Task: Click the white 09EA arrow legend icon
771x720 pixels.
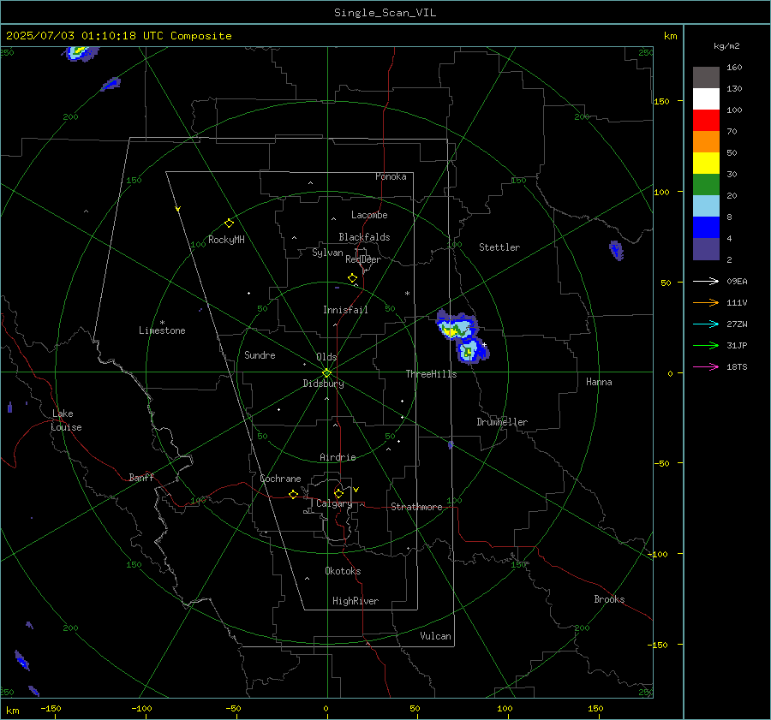Action: (706, 281)
